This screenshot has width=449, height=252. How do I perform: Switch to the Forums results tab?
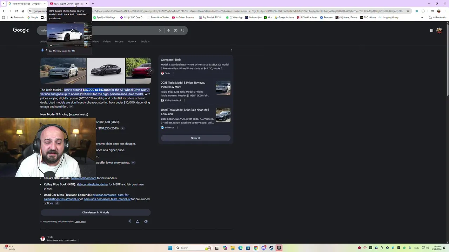pos(119,41)
